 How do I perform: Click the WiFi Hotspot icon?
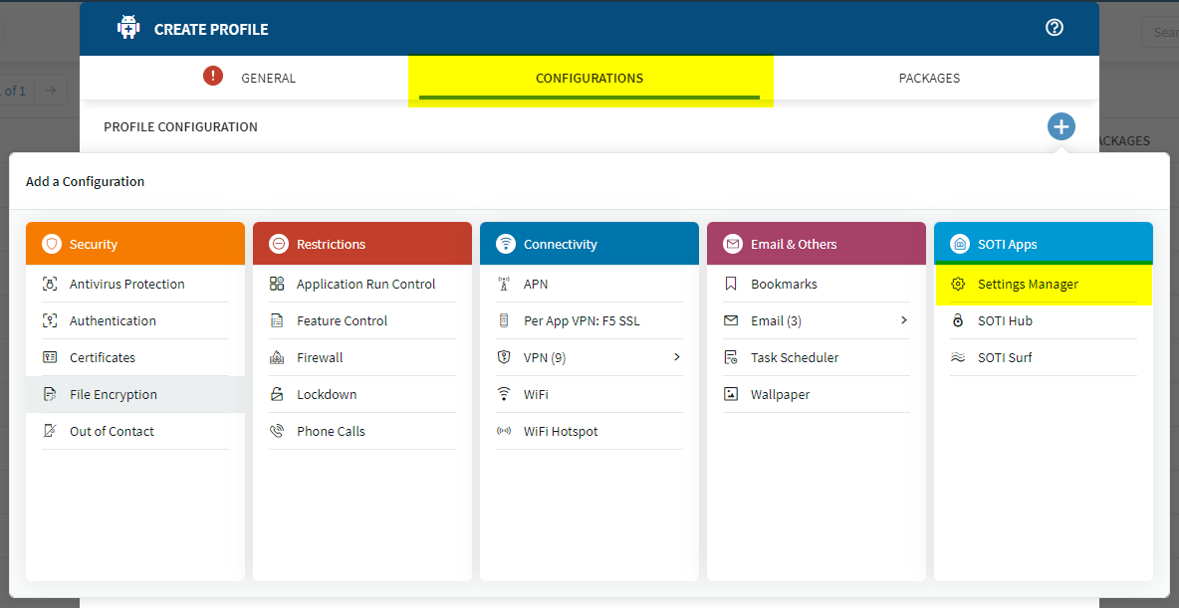click(x=504, y=432)
